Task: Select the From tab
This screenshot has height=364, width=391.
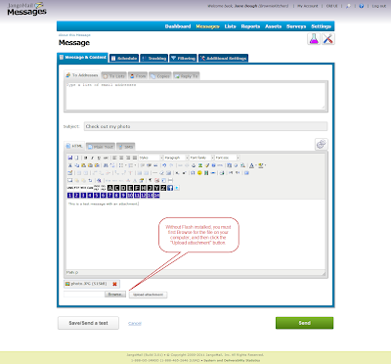Action: click(x=138, y=76)
